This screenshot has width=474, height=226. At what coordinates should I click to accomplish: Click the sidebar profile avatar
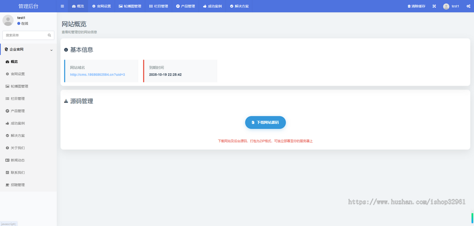pyautogui.click(x=8, y=21)
